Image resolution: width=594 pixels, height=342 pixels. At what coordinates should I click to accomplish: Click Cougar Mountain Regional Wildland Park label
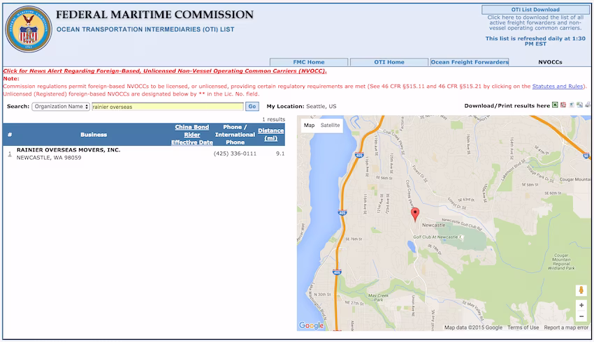click(561, 262)
